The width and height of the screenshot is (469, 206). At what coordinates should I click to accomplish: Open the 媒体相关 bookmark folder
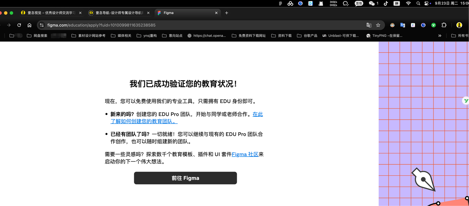[x=121, y=36]
